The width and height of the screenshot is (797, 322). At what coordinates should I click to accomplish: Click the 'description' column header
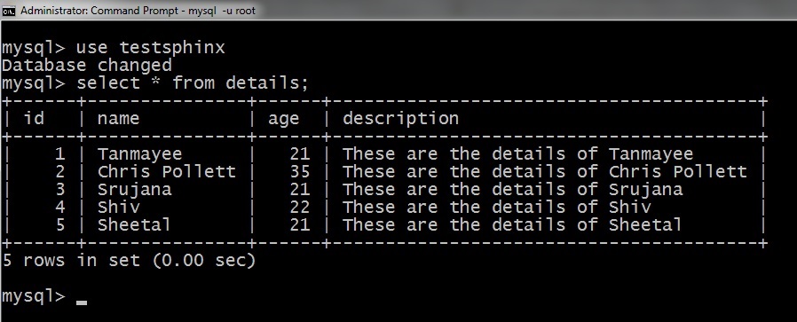pyautogui.click(x=400, y=118)
